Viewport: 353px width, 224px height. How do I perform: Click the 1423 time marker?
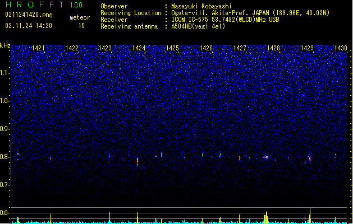point(106,48)
